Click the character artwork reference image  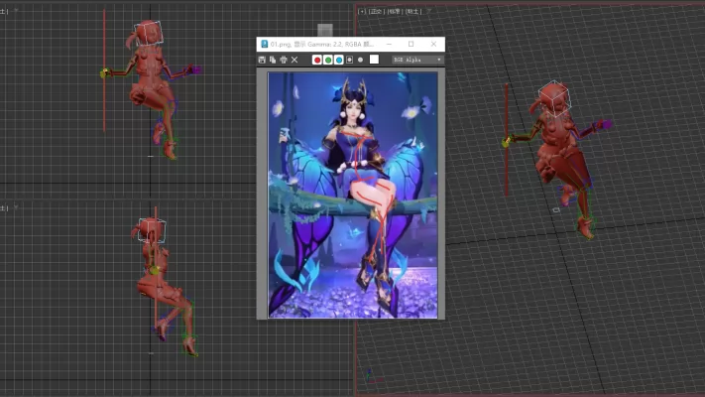click(352, 195)
